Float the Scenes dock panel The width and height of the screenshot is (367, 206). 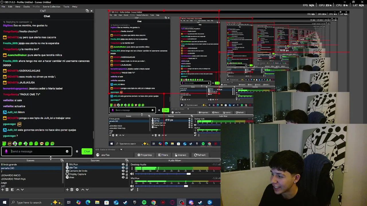pos(62,161)
